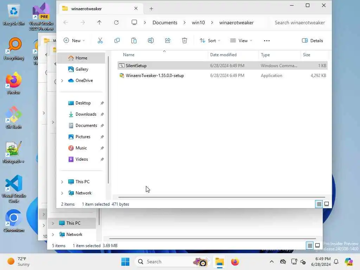
Task: Go up one folder level arrow
Action: click(99, 22)
